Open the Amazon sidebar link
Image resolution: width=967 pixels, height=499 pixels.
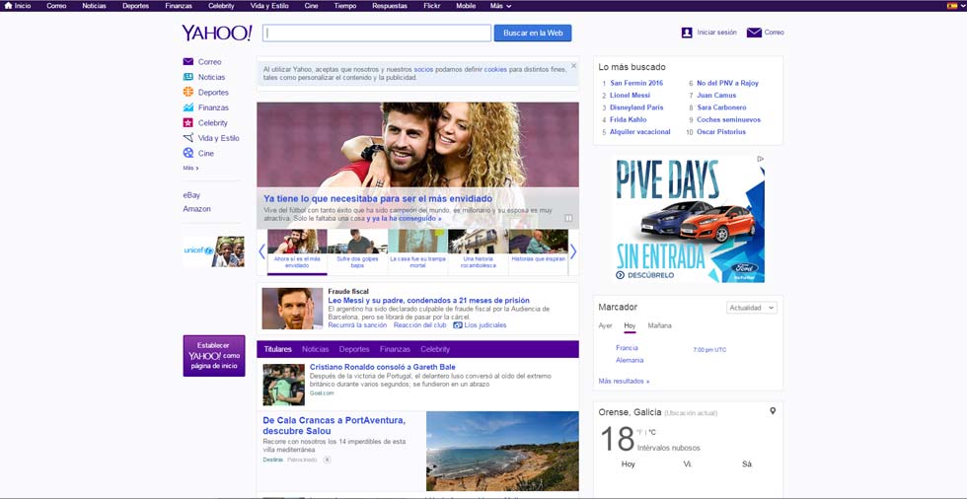(x=196, y=209)
